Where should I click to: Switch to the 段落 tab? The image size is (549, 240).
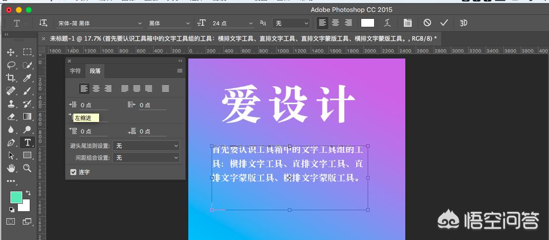tap(95, 71)
